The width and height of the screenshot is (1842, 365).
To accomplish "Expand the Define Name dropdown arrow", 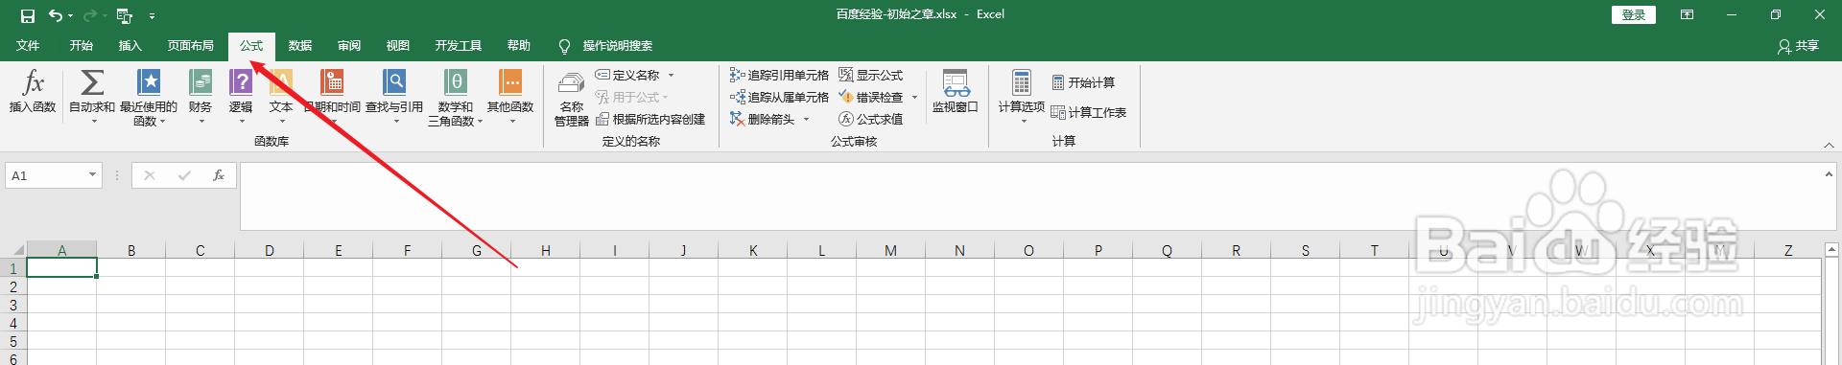I will point(671,75).
